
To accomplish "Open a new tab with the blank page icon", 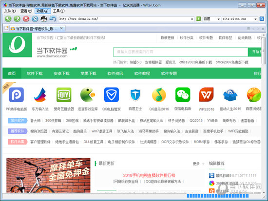I will point(6,29).
